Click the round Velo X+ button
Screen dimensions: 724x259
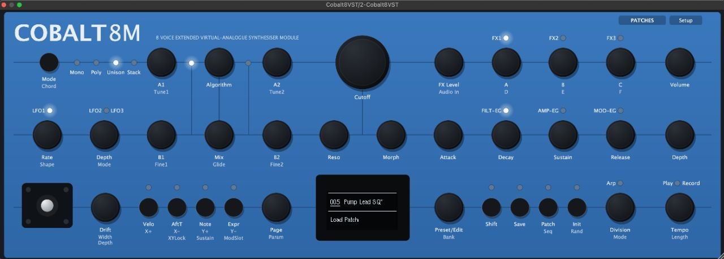(149, 208)
